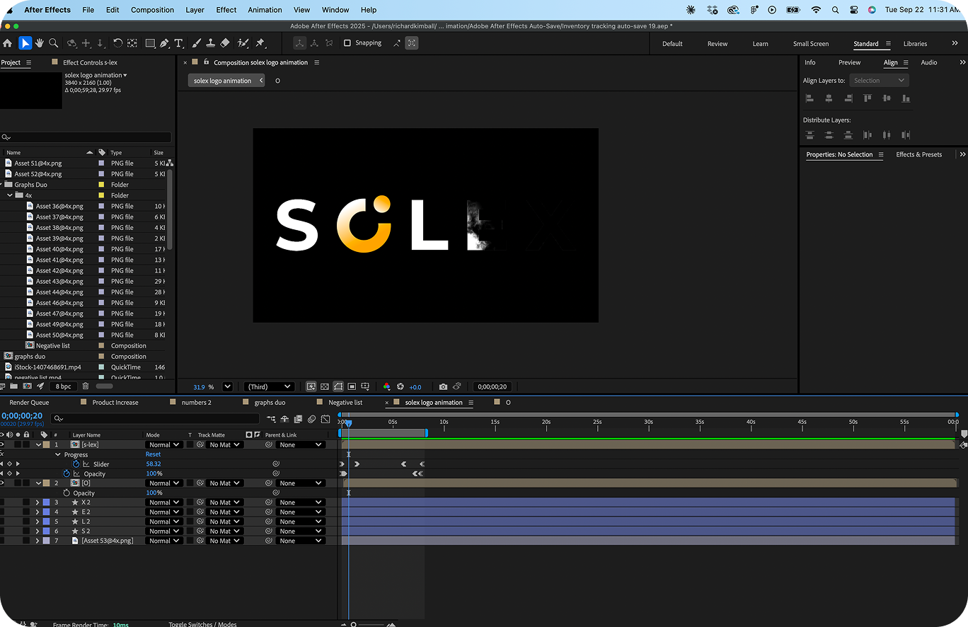Viewport: 968px width, 627px height.
Task: Click Reset for the Progress effect
Action: pyautogui.click(x=153, y=455)
